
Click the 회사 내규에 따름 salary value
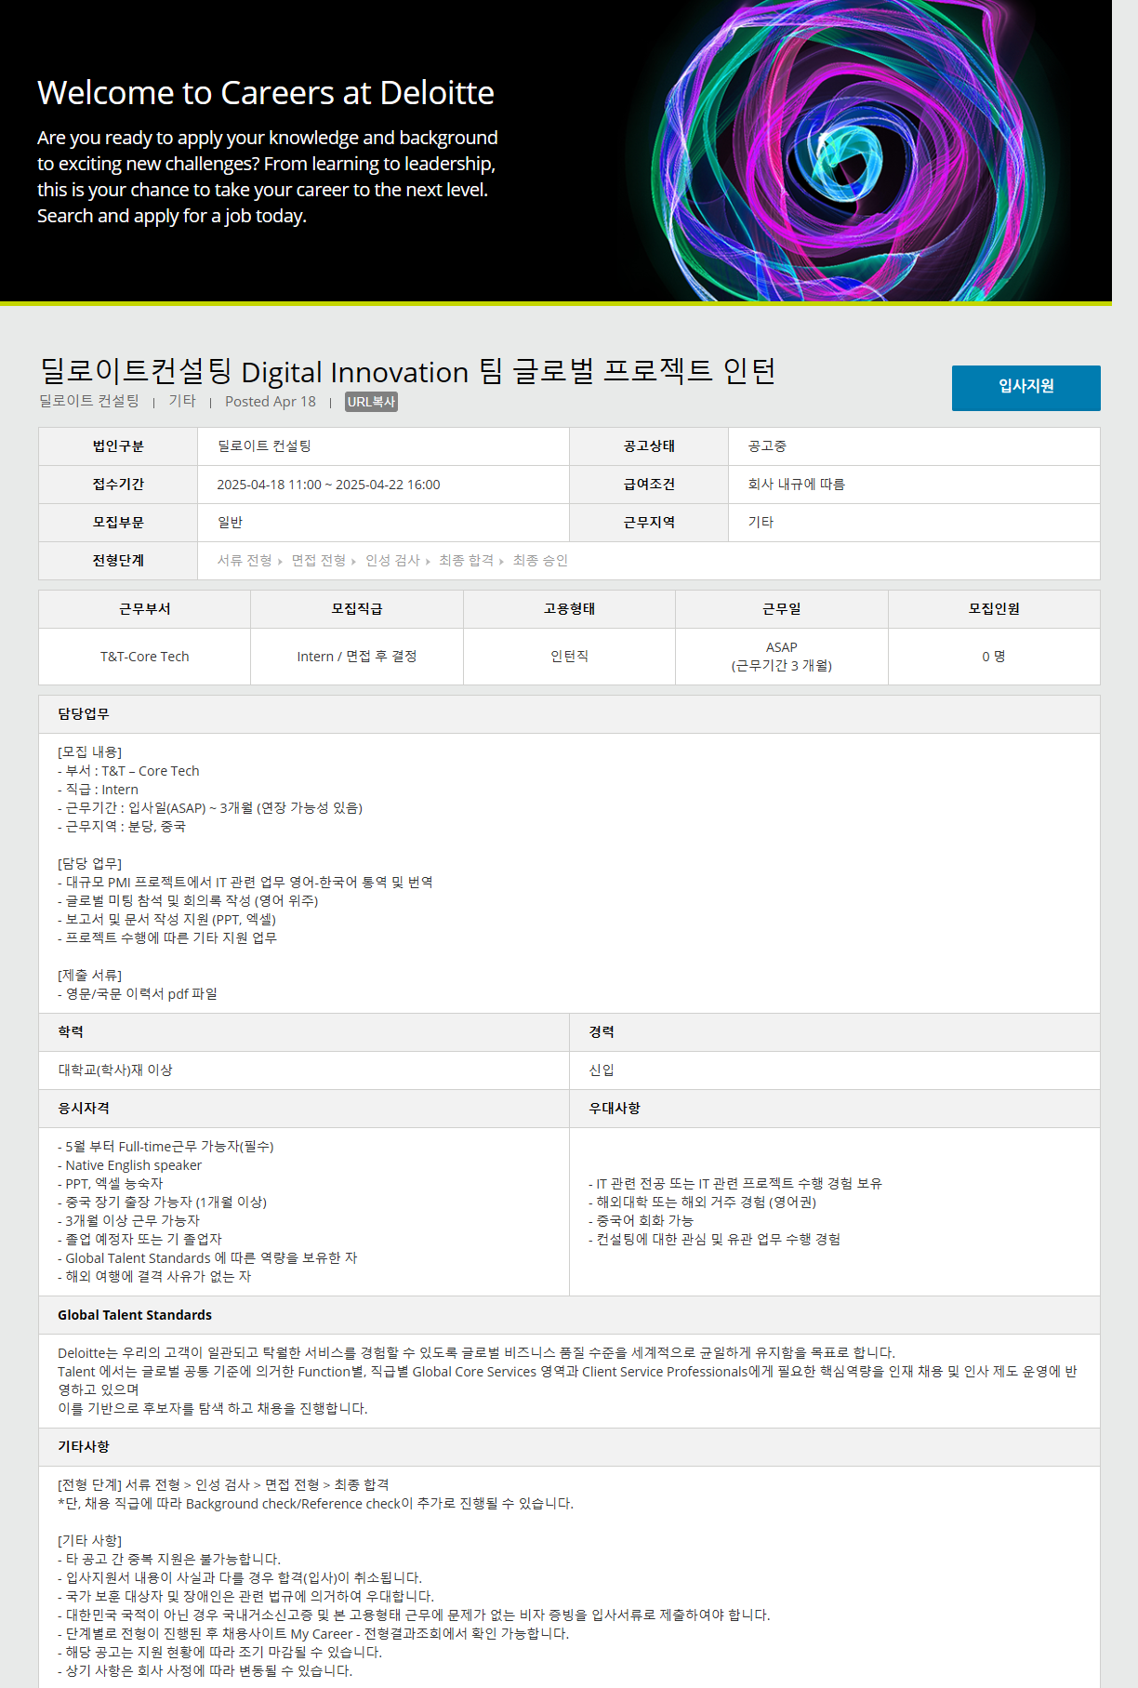coord(796,485)
